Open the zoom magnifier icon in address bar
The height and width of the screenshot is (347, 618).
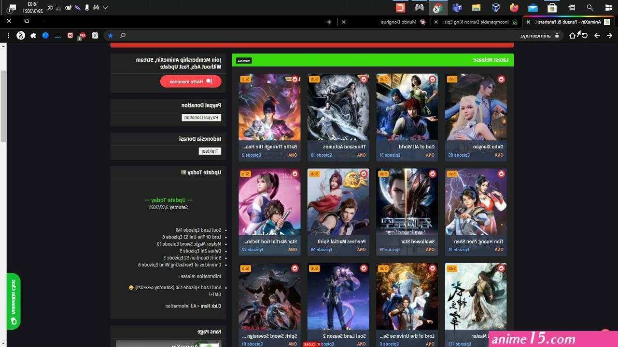(123, 35)
